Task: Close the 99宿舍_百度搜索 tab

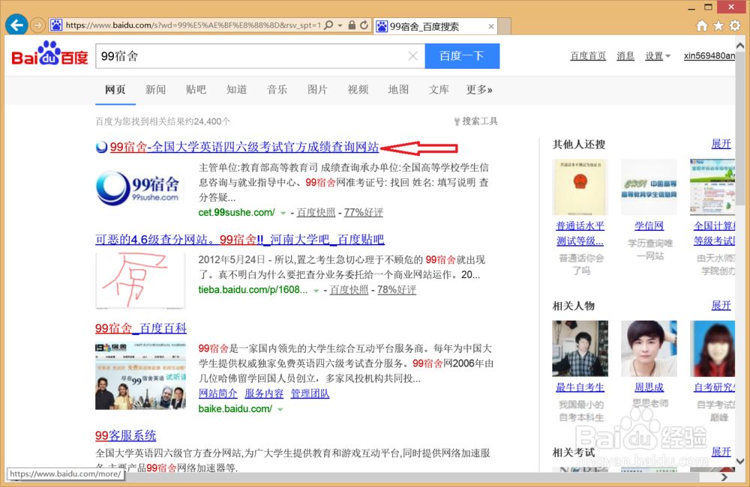Action: point(490,26)
